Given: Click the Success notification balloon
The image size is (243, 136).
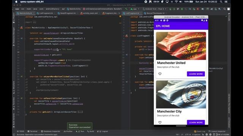Looking at the screenshot, I should coord(80,126).
